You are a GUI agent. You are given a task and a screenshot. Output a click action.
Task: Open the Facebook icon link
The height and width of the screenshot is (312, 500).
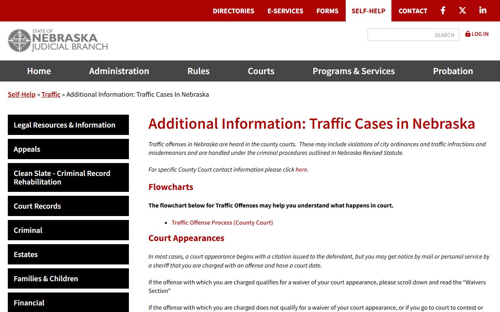tap(443, 11)
